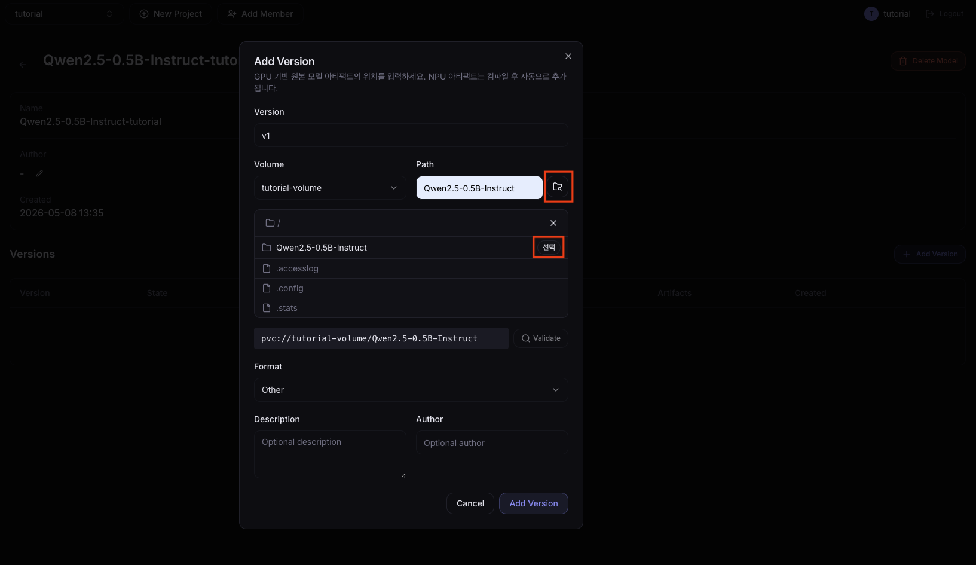The width and height of the screenshot is (976, 565).
Task: Click the State column header
Action: 157,293
